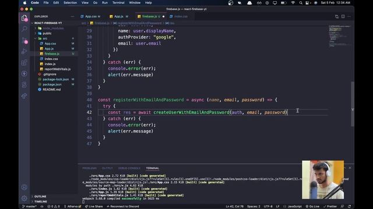
Task: Change Spaces: 2 indentation setting
Action: point(254,207)
